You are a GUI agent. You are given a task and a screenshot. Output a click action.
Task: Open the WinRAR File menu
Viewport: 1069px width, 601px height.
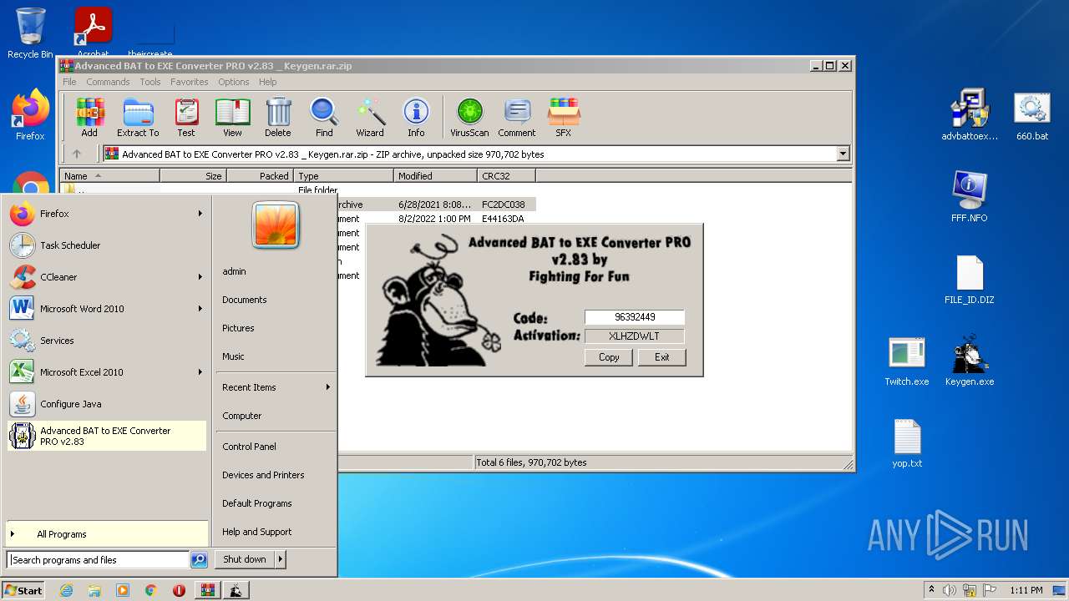[69, 82]
